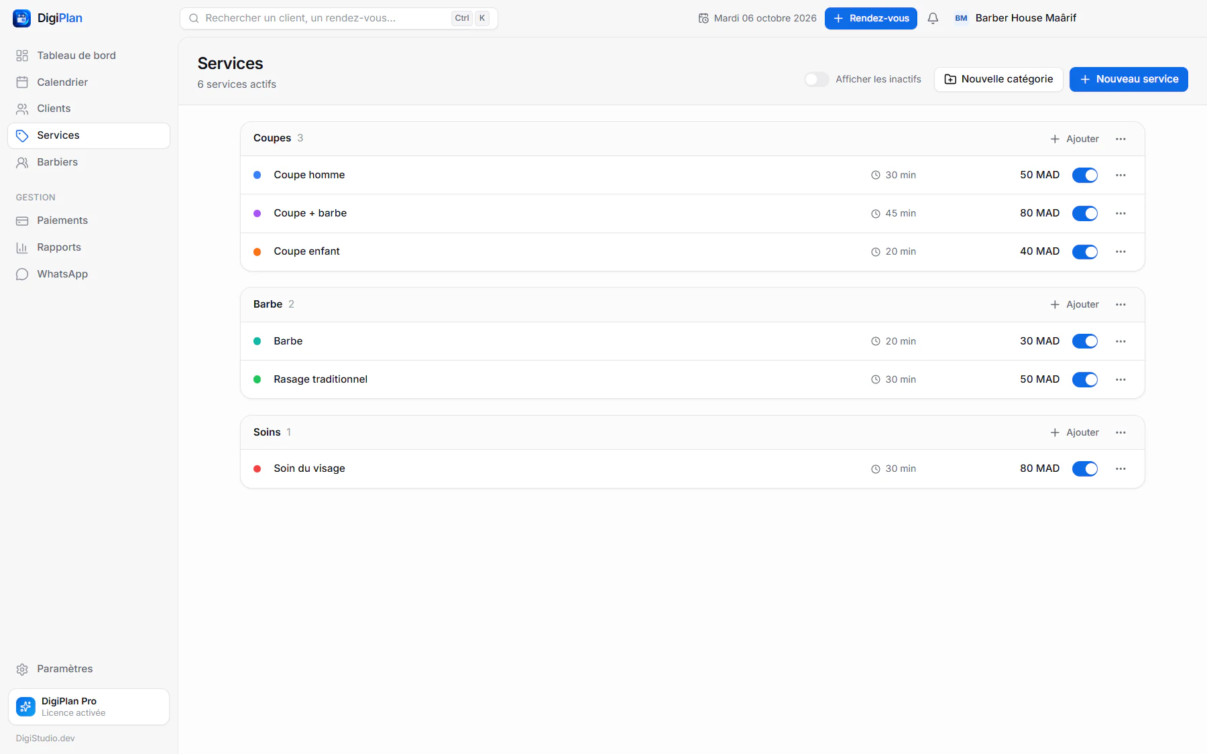The image size is (1207, 754).
Task: Open Paramètres settings
Action: [89, 669]
